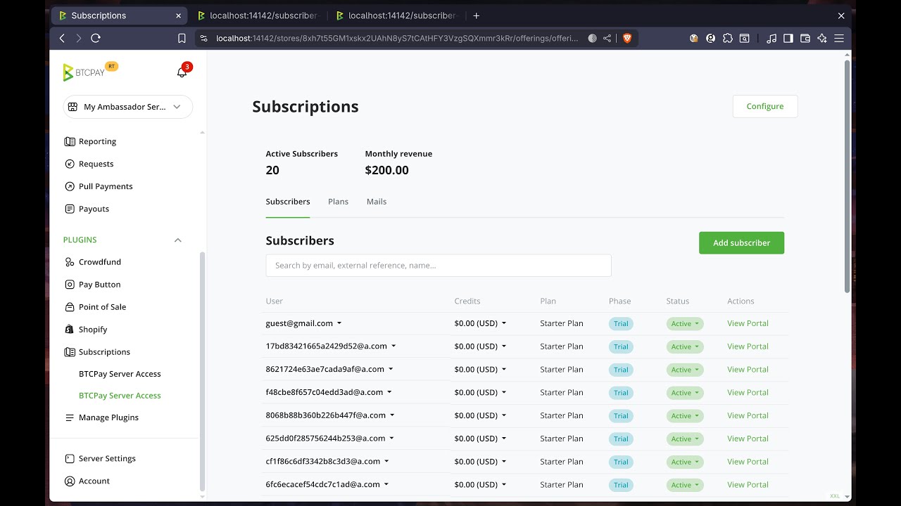
Task: Switch to the Plans tab
Action: tap(338, 202)
